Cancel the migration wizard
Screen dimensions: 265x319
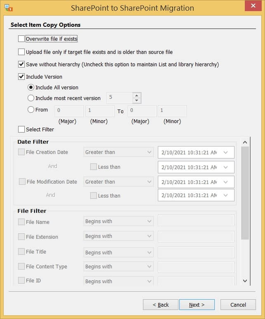click(238, 305)
